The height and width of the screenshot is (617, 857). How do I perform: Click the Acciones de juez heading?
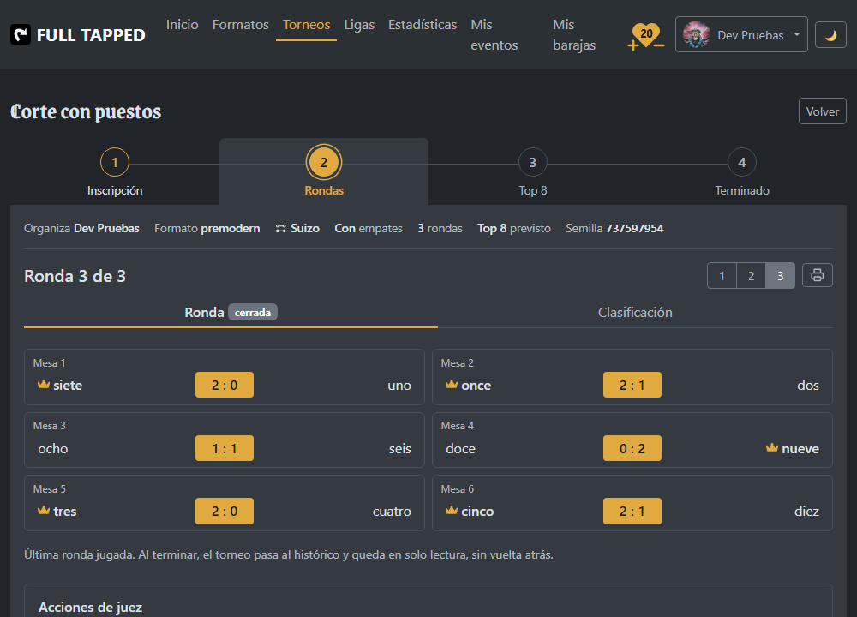click(90, 608)
